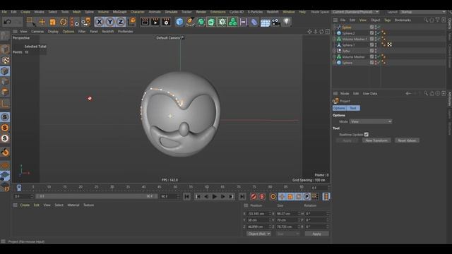Screen dimensions: 452x254
Task: Click the Subdivision Surface generator icon
Action: pos(201,22)
